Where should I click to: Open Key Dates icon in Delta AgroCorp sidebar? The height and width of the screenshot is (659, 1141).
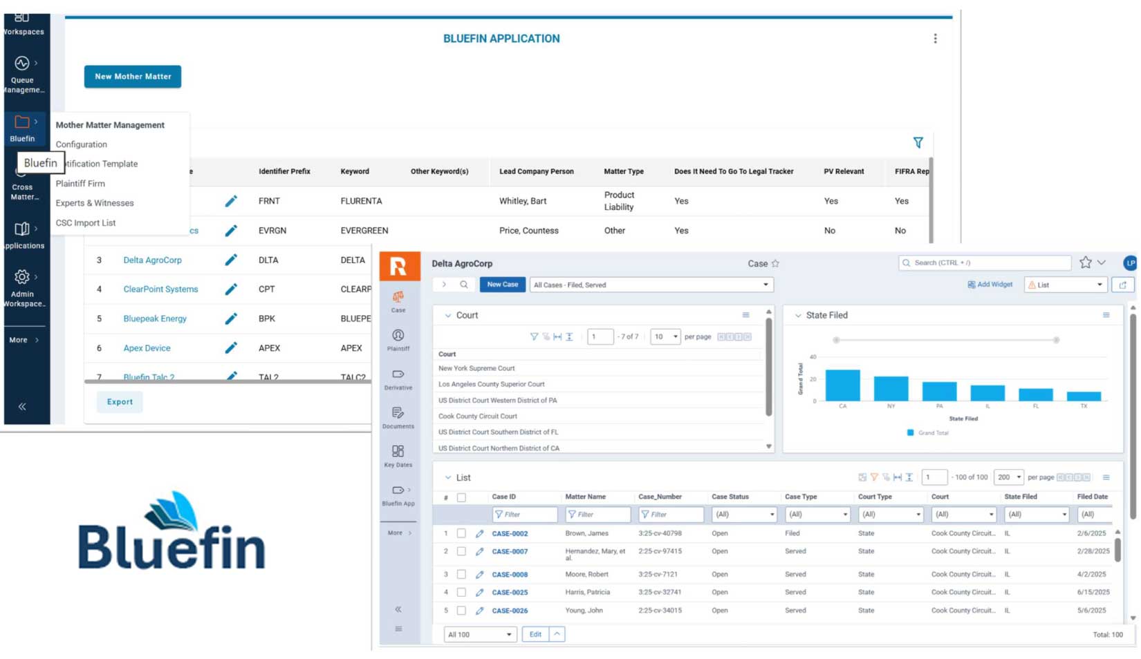tap(398, 452)
